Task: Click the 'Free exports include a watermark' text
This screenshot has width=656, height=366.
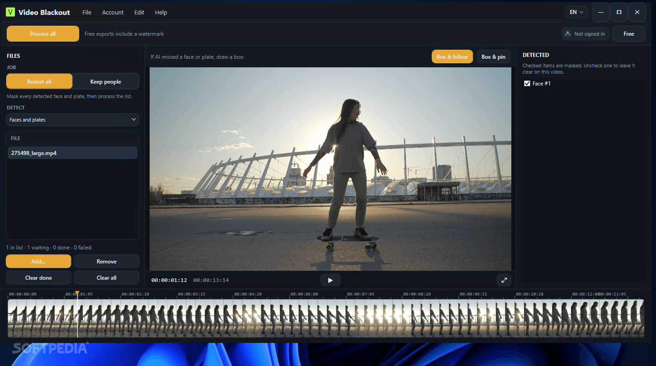Action: pos(124,34)
